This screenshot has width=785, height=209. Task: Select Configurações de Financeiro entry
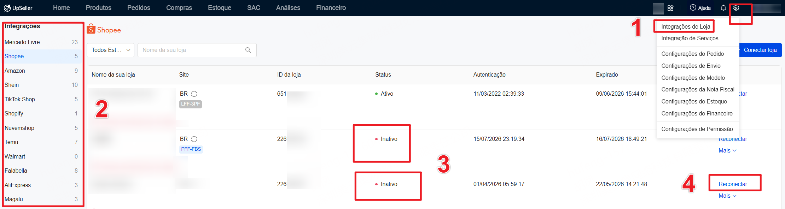click(697, 114)
